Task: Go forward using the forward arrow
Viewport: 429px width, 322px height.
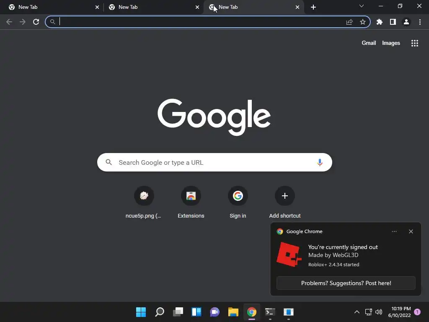Action: click(x=23, y=22)
